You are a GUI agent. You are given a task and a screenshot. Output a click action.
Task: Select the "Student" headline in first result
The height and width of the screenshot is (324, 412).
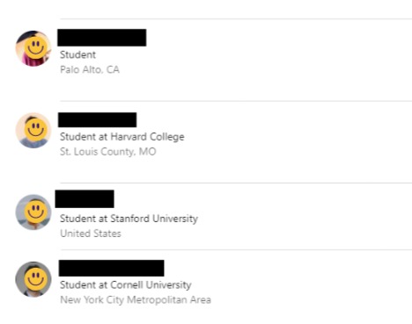(77, 54)
